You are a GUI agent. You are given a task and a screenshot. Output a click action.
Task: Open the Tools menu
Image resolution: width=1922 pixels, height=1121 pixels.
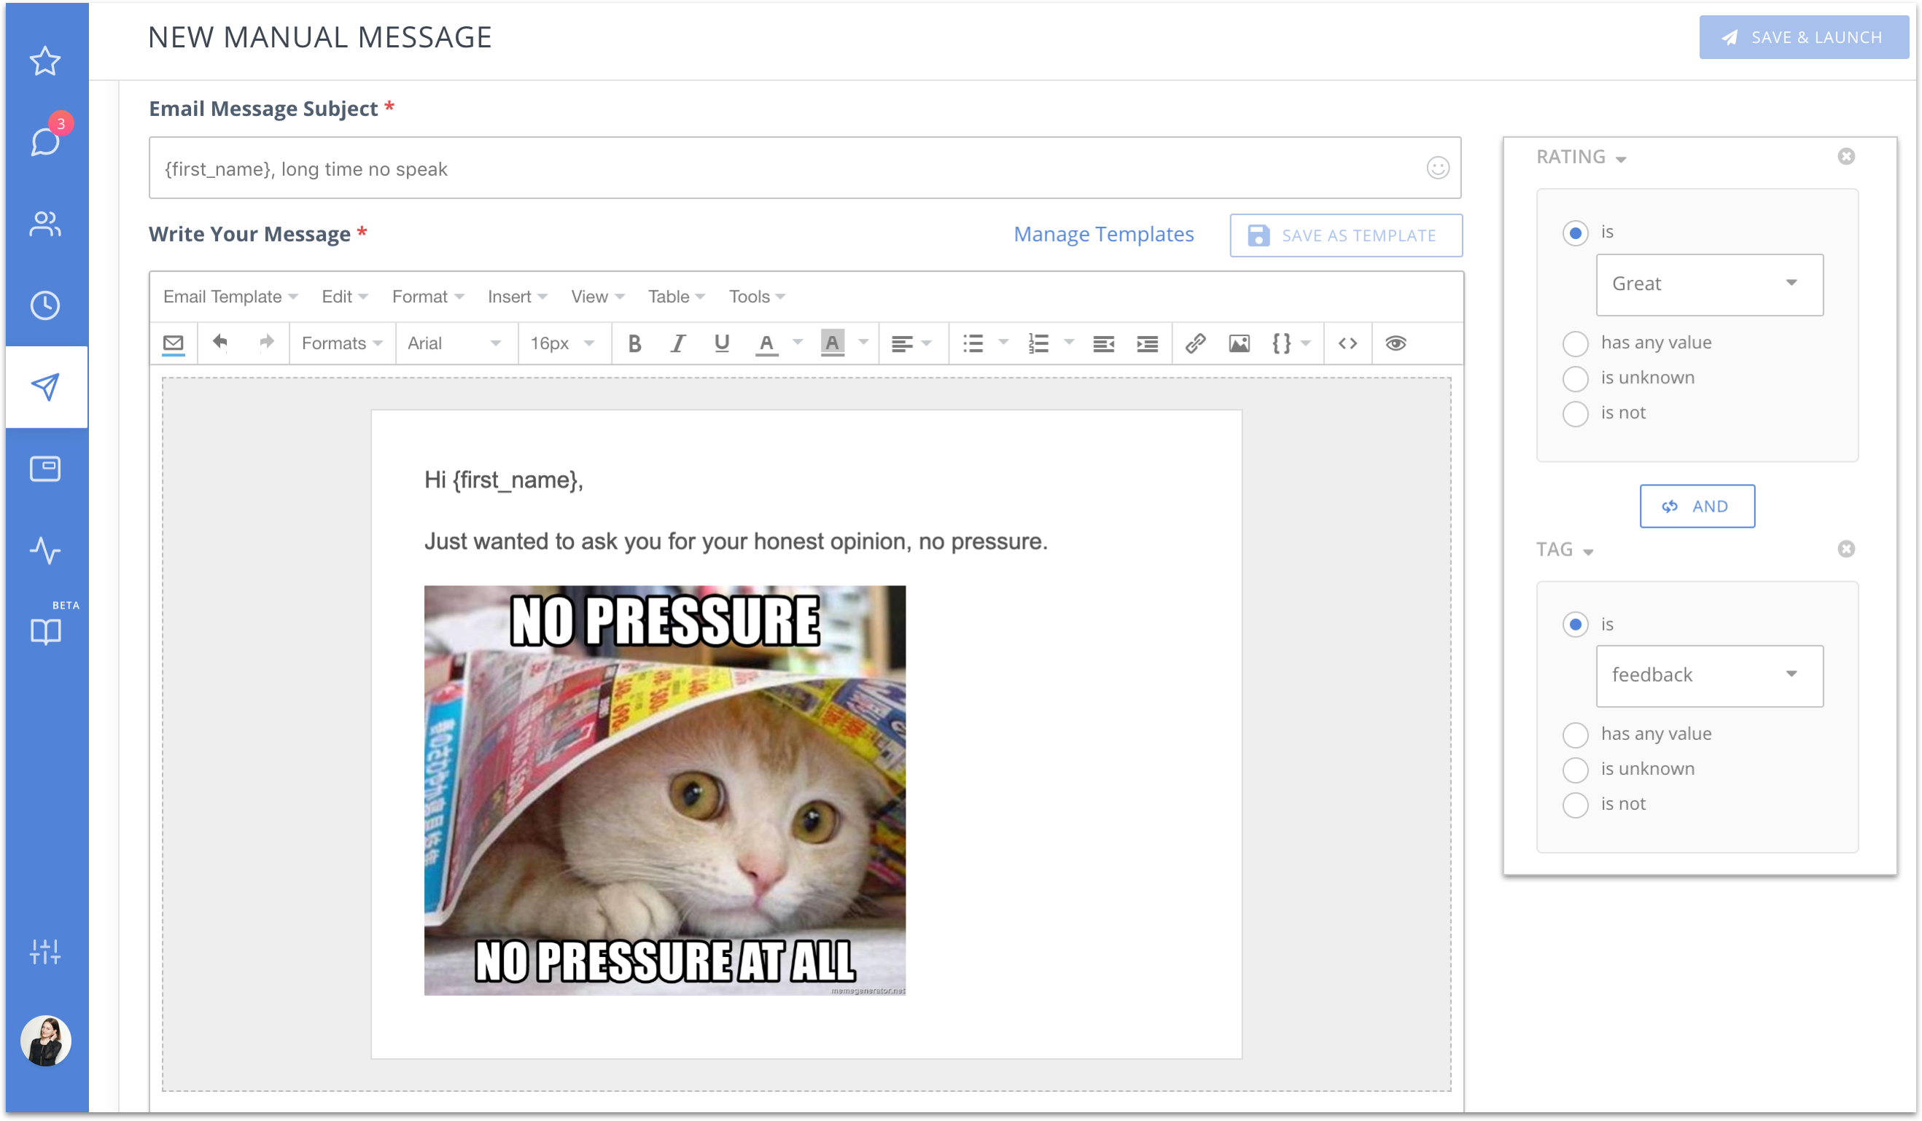pos(756,297)
